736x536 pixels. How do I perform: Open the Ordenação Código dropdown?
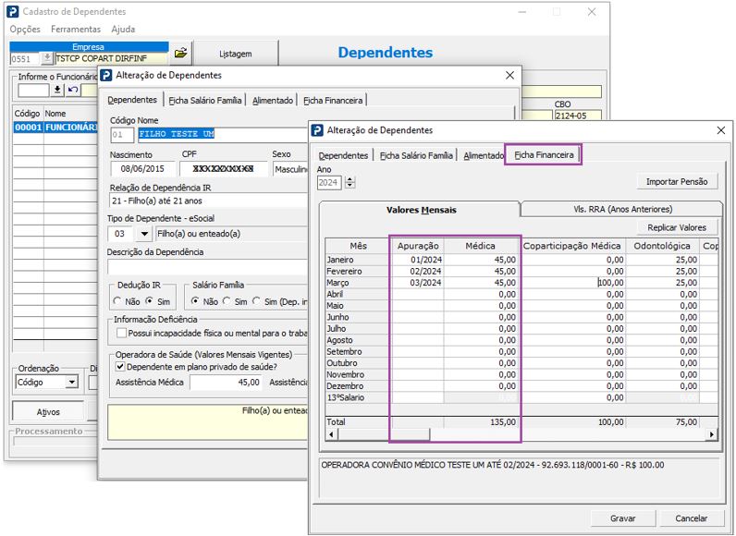tap(71, 383)
